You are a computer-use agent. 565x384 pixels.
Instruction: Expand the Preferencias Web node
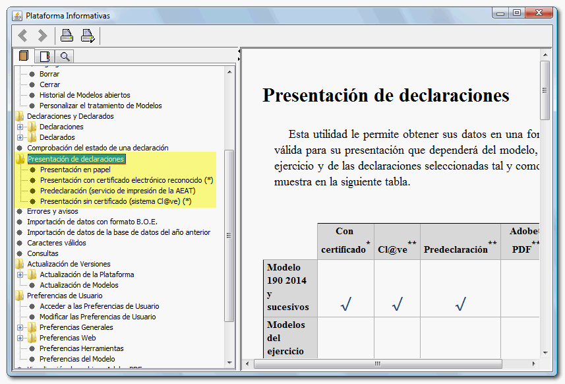(20, 338)
